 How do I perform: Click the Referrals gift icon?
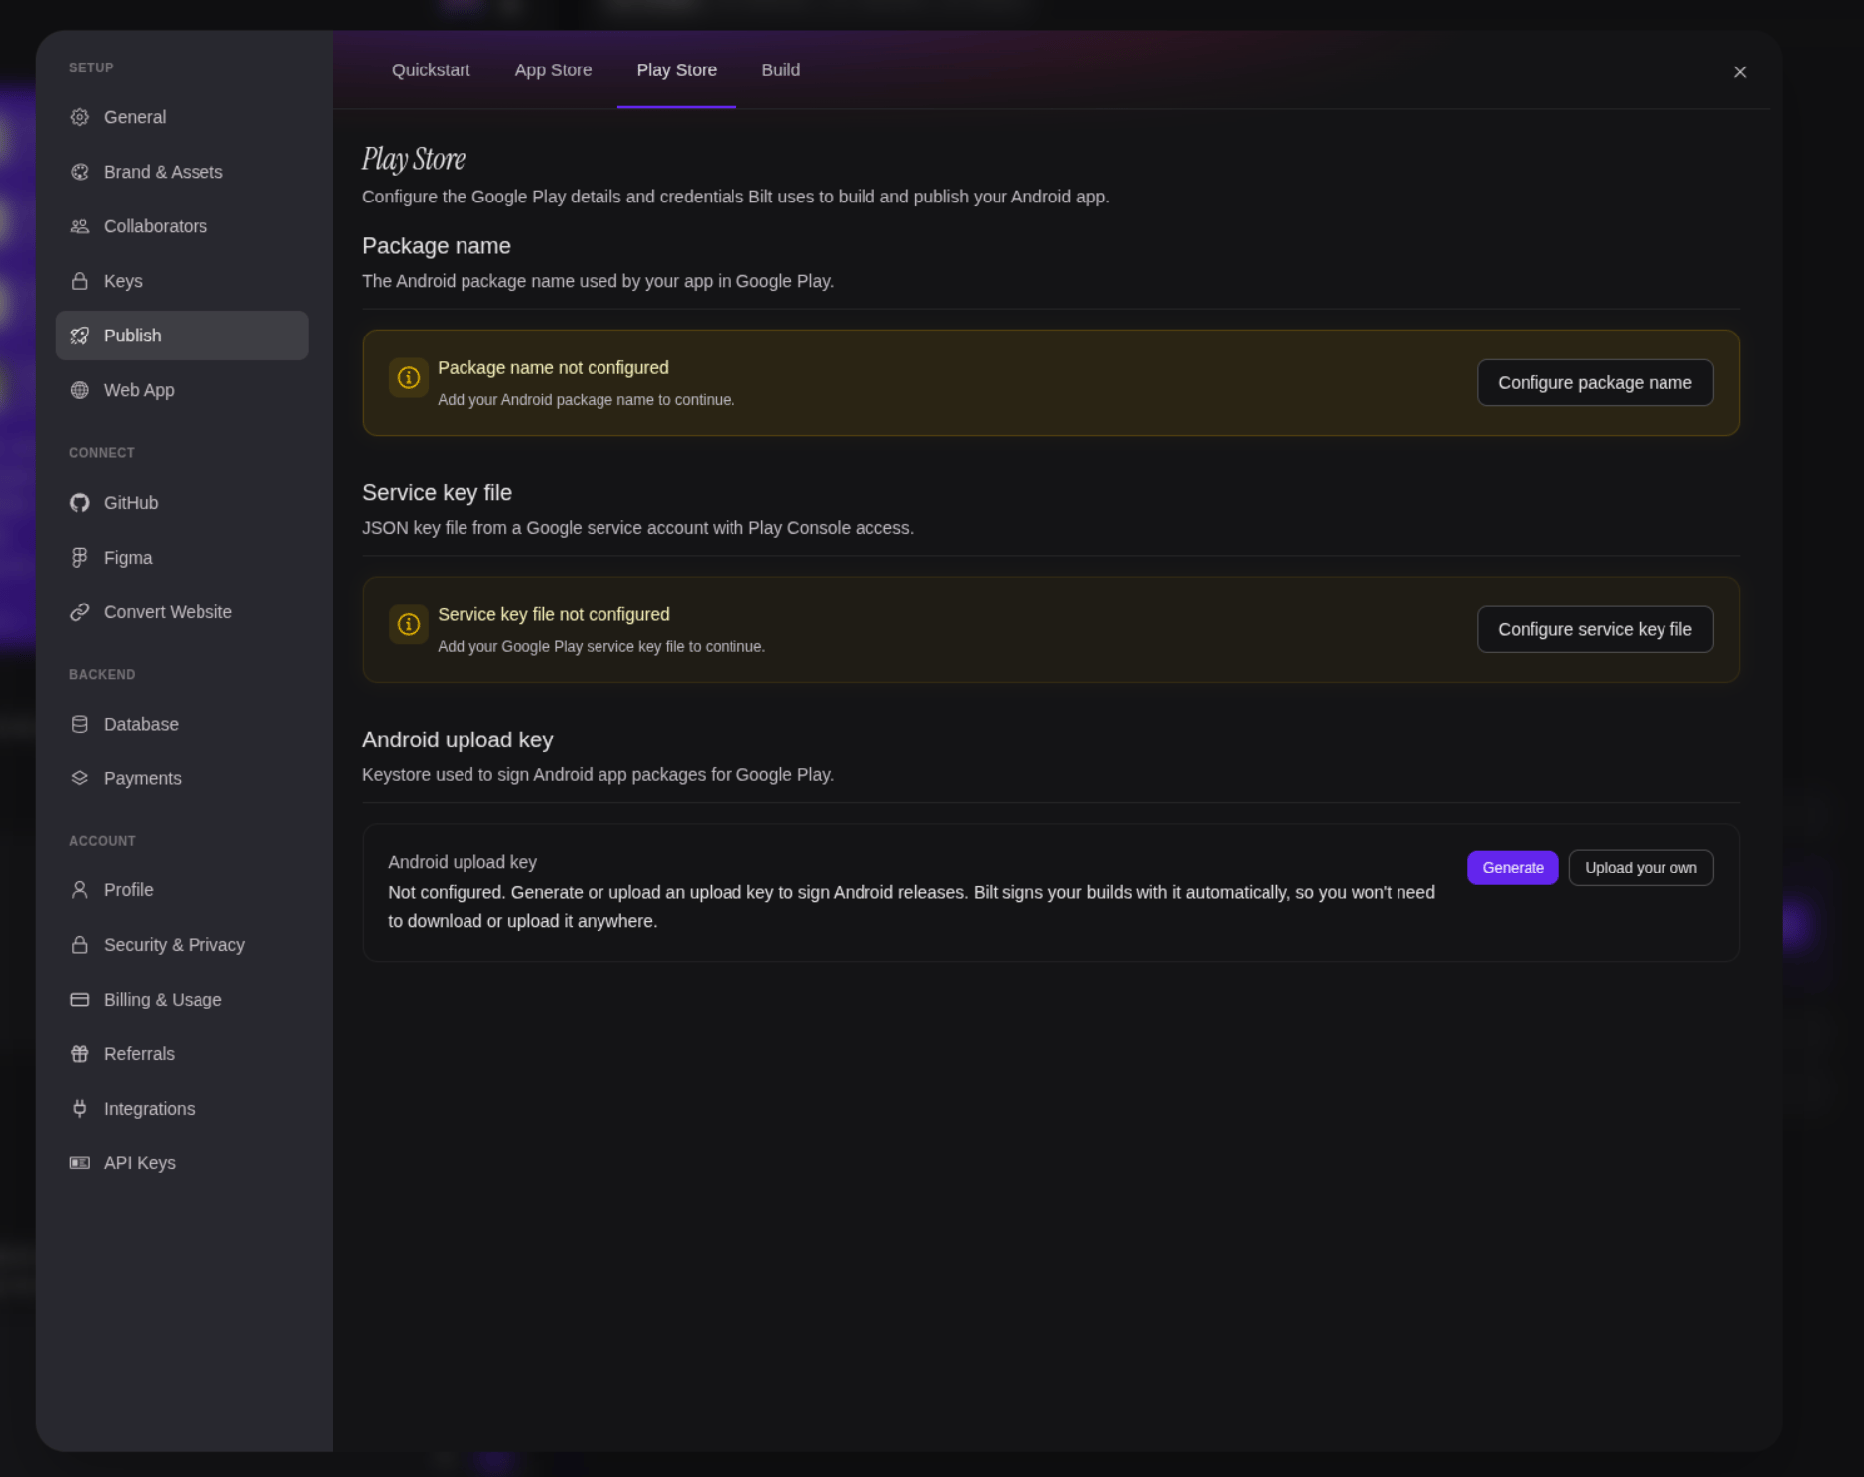pyautogui.click(x=80, y=1054)
